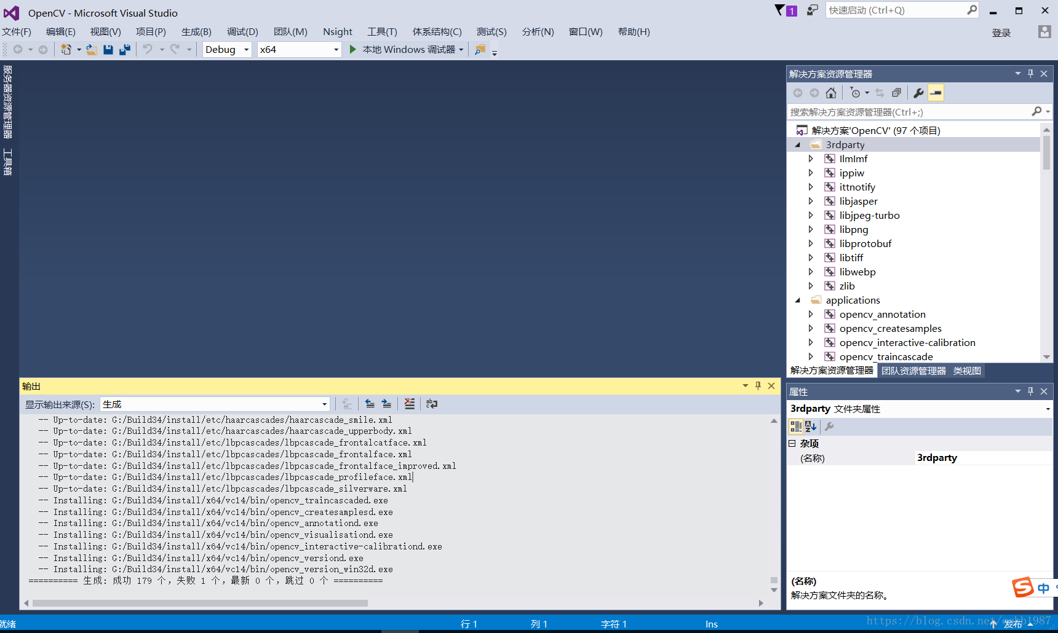Save the current file with disk icon
This screenshot has height=633, width=1058.
(x=108, y=50)
